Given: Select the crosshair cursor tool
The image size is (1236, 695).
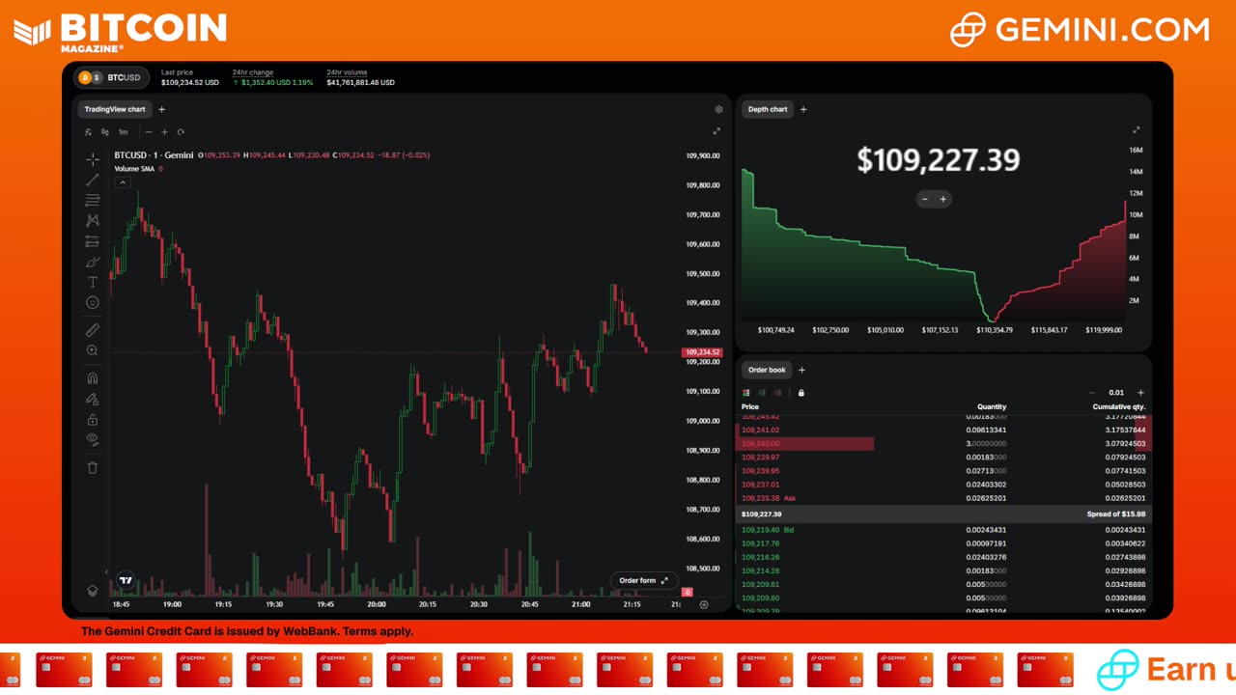Looking at the screenshot, I should coord(93,159).
